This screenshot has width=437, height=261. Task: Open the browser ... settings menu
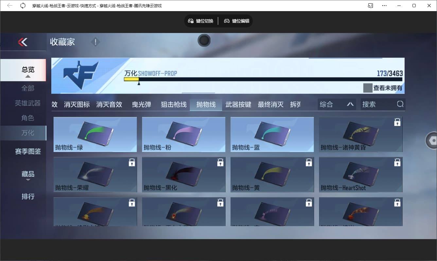click(384, 5)
